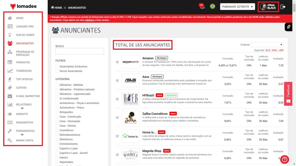296x166 pixels.
Task: Check the Novos Anunciantes filter
Action: [57, 71]
